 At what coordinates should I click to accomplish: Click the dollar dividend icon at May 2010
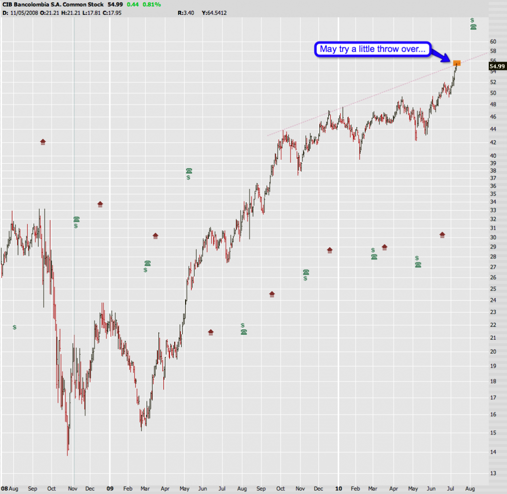click(x=417, y=258)
